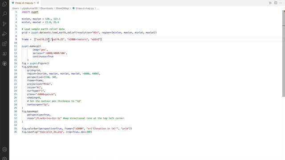Open the Accounts menu icon
This screenshot has height=160, width=285.
point(4,149)
